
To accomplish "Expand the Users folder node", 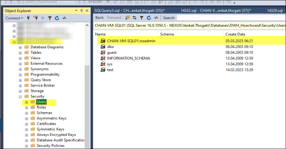I will tap(27, 102).
